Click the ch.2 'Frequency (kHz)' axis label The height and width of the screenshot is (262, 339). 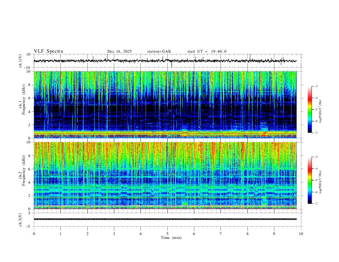point(24,170)
